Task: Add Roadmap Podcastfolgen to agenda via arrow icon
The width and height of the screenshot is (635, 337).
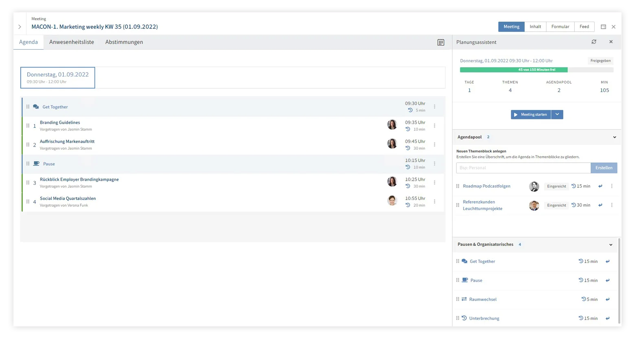Action: point(600,186)
